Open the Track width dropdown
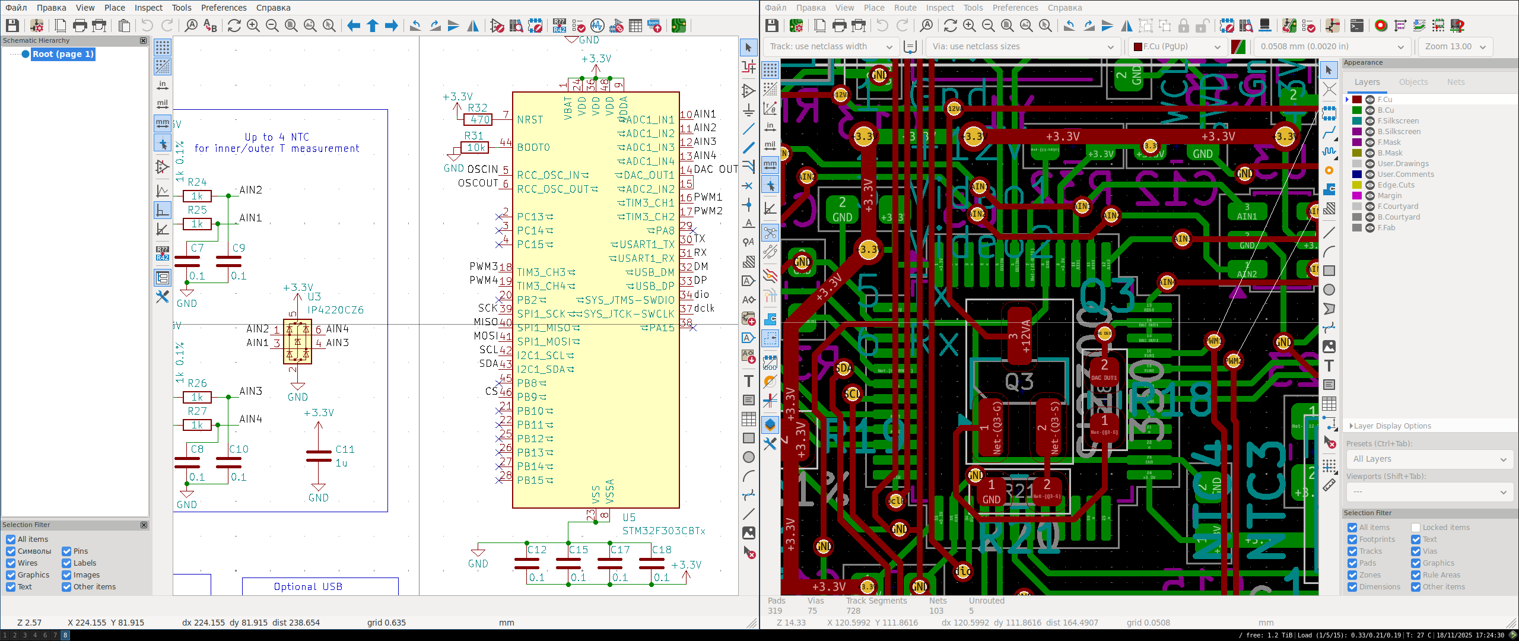This screenshot has height=641, width=1519. coord(831,47)
